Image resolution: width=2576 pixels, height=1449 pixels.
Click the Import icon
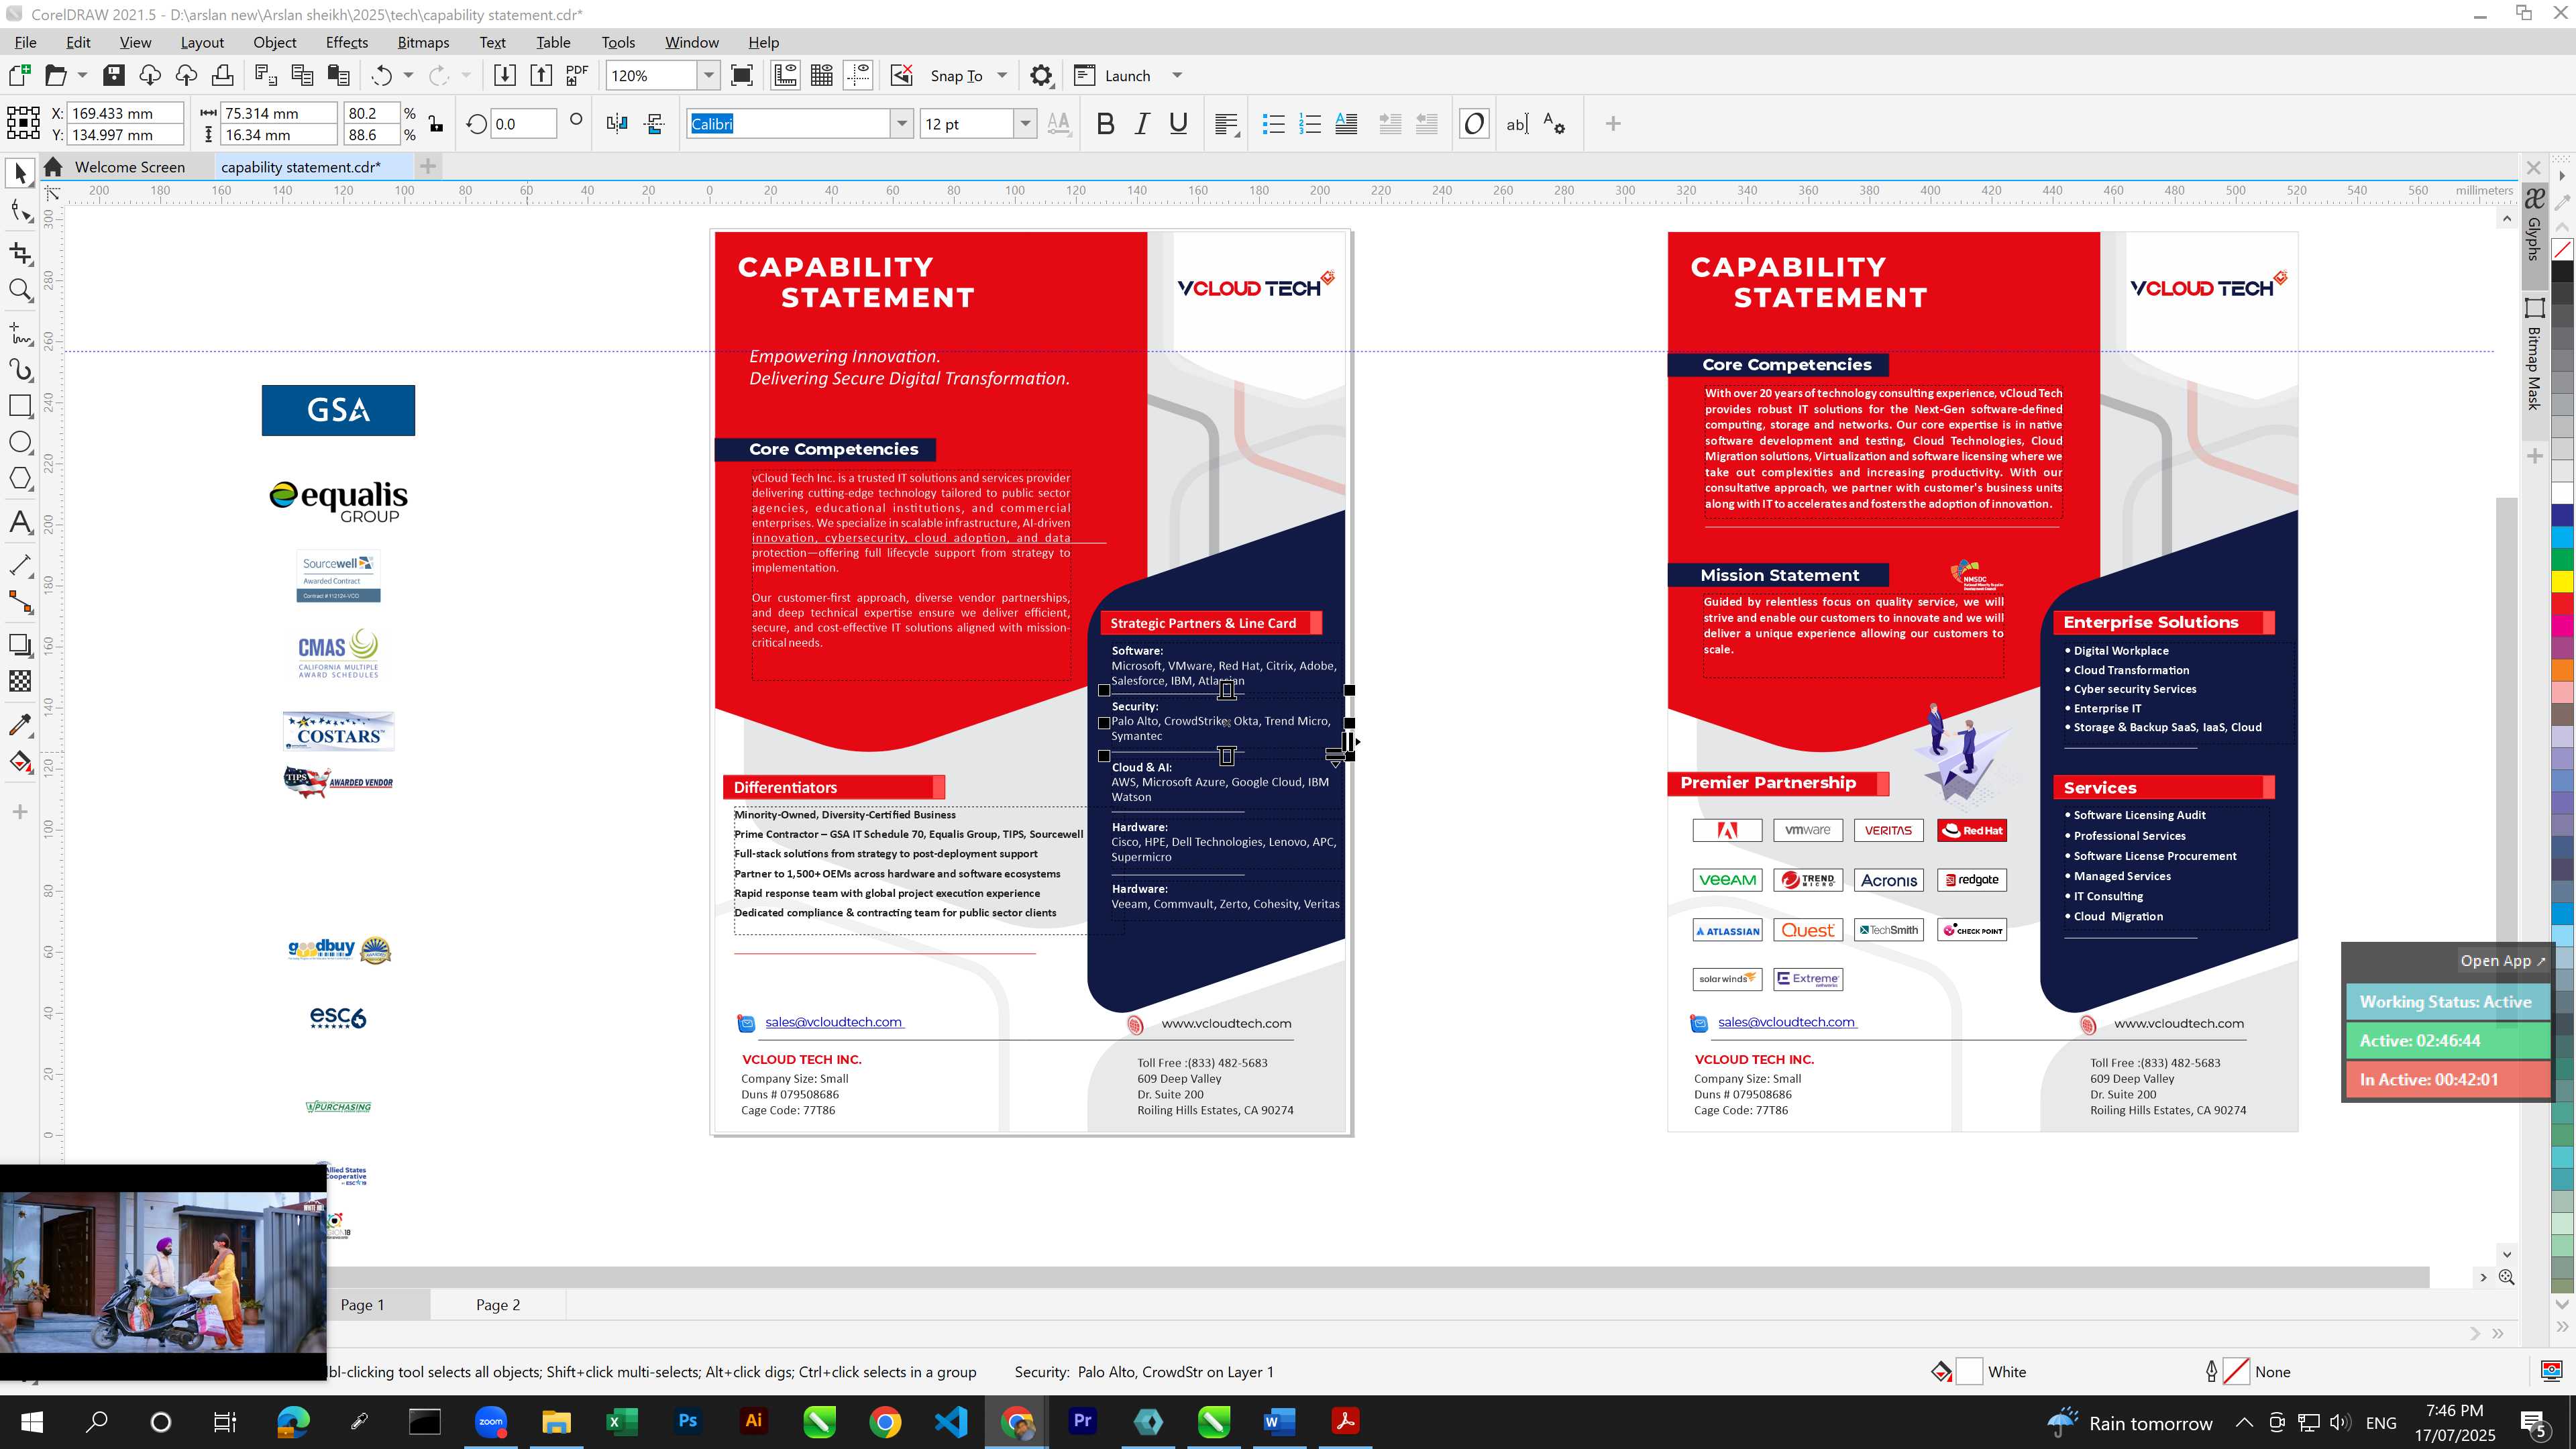(x=505, y=75)
